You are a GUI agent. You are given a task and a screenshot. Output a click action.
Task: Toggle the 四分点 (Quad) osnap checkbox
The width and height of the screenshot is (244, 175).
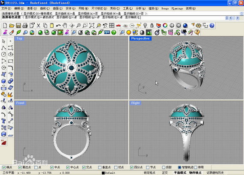tap(132, 167)
